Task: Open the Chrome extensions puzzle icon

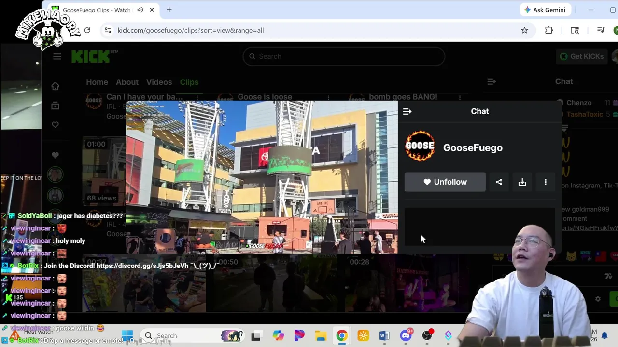Action: pos(549,30)
